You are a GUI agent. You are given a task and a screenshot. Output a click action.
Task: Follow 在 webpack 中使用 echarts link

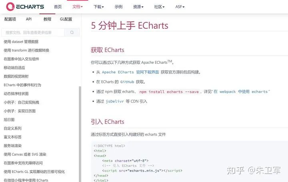(241, 92)
